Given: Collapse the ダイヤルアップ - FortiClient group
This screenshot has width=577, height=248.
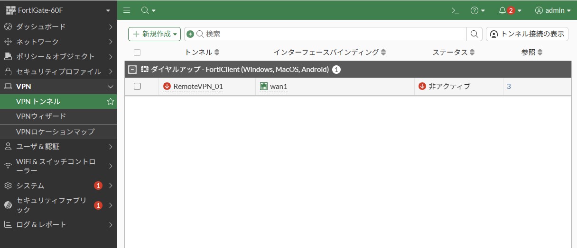Looking at the screenshot, I should 133,70.
